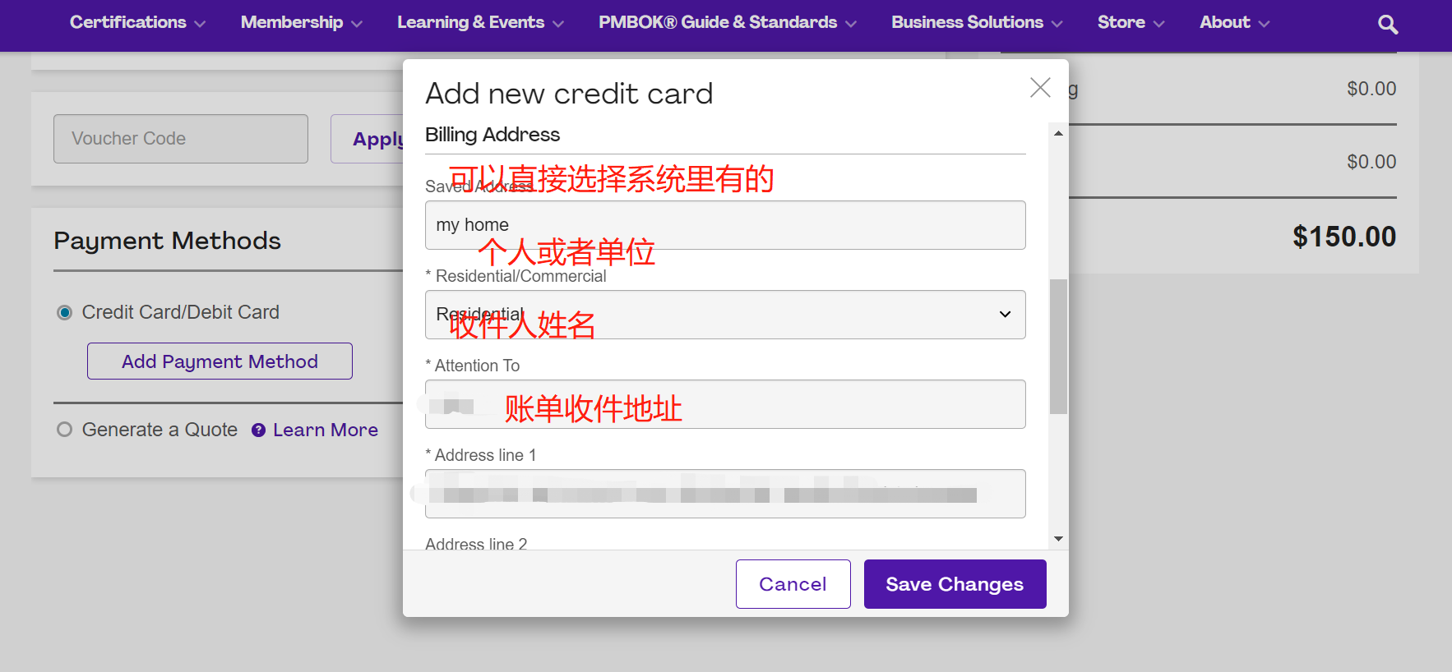Click the dialog vertical scrollbar thumb
1452x672 pixels.
[x=1058, y=346]
